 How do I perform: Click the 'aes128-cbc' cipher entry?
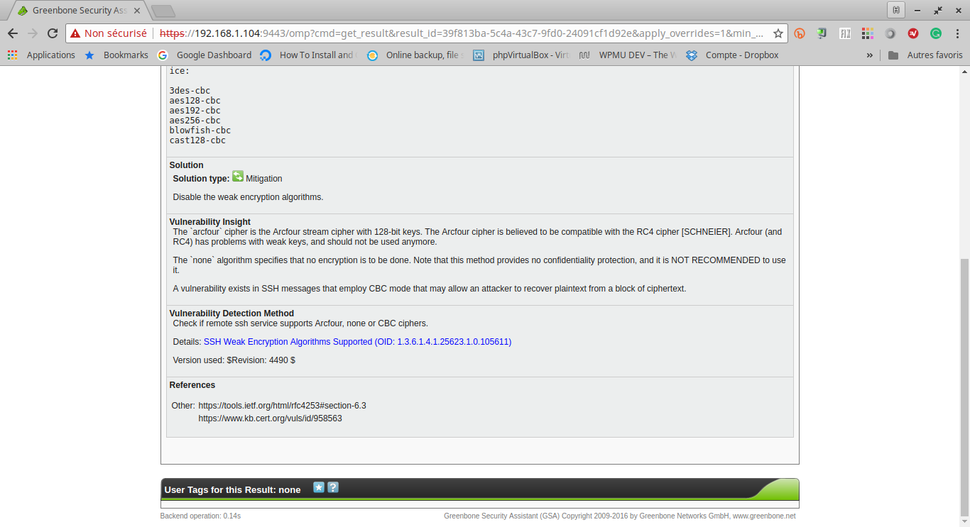point(195,101)
